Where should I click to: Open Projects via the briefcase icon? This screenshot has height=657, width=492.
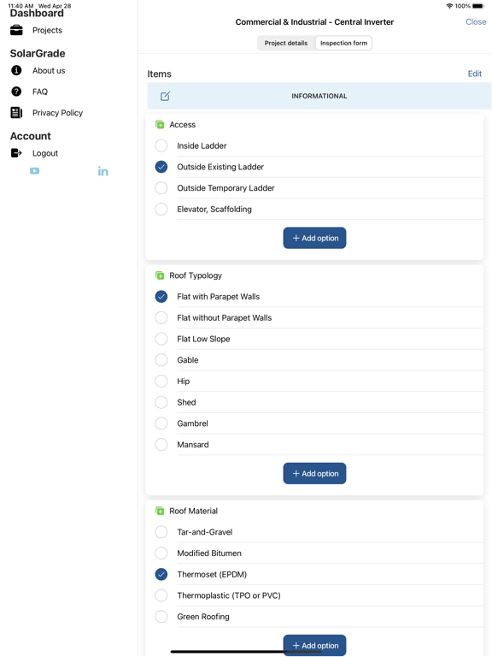[x=16, y=30]
